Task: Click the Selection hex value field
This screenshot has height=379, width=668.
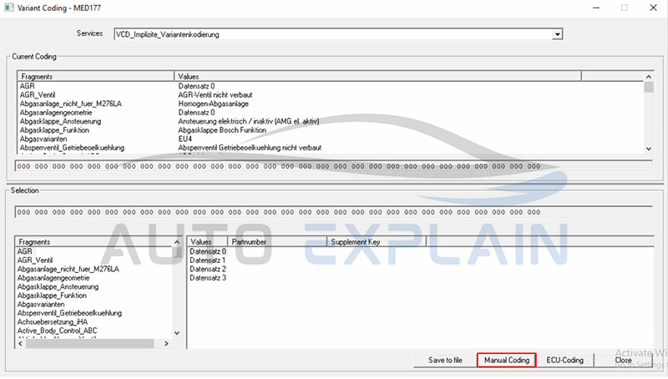Action: click(333, 212)
